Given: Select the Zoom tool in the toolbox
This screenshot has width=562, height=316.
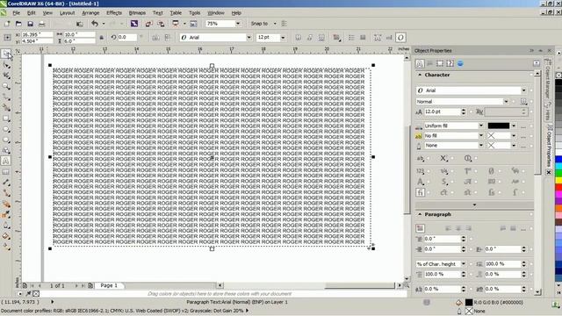Looking at the screenshot, I should pyautogui.click(x=6, y=86).
